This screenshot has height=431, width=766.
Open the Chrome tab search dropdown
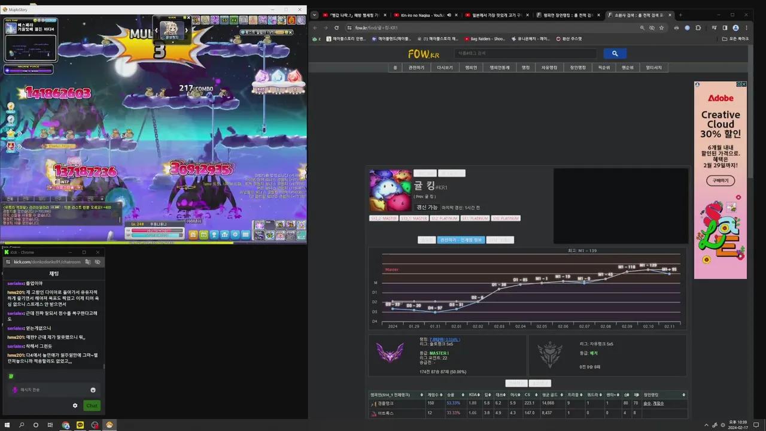pyautogui.click(x=315, y=15)
